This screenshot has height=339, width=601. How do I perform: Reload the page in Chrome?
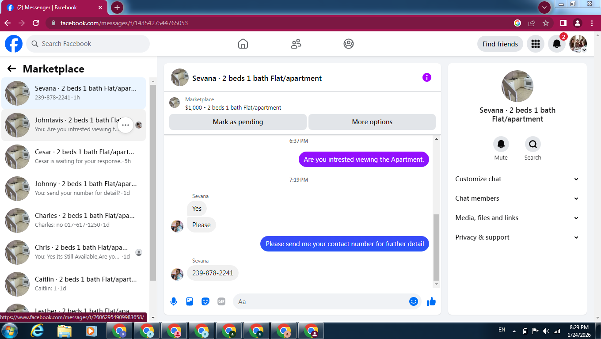point(36,23)
